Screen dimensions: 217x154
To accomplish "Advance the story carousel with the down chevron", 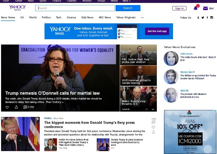I will [153, 109].
